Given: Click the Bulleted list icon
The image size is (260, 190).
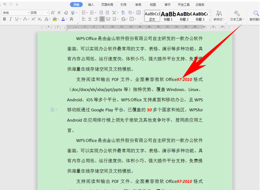Looking at the screenshot, I should pos(84,13).
